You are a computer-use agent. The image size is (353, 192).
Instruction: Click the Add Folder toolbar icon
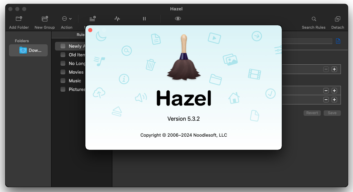click(19, 19)
